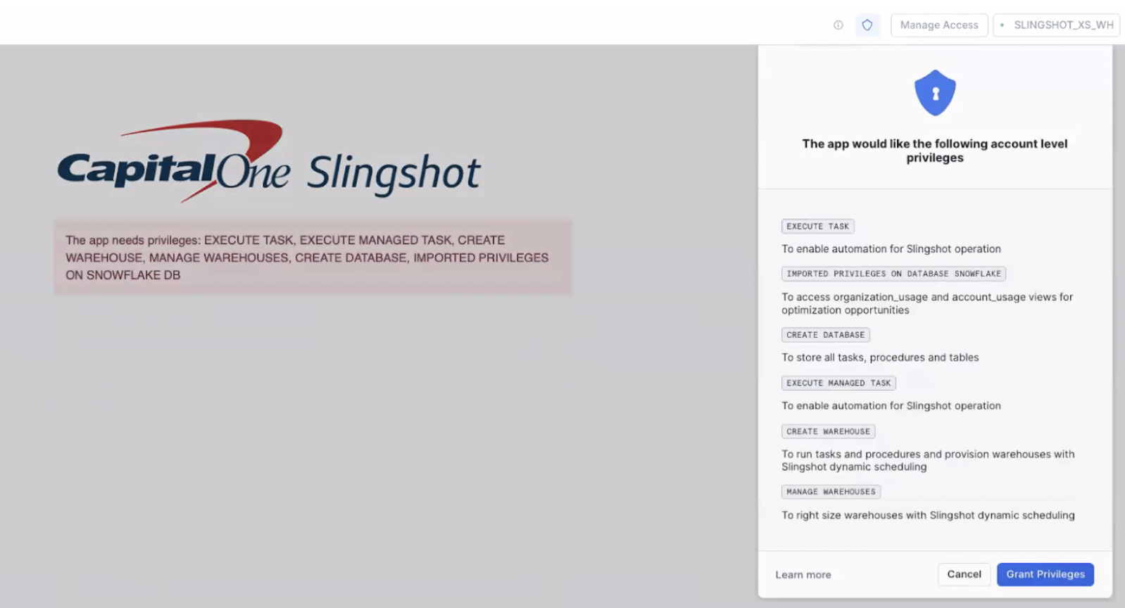Open Manage Access

[939, 25]
